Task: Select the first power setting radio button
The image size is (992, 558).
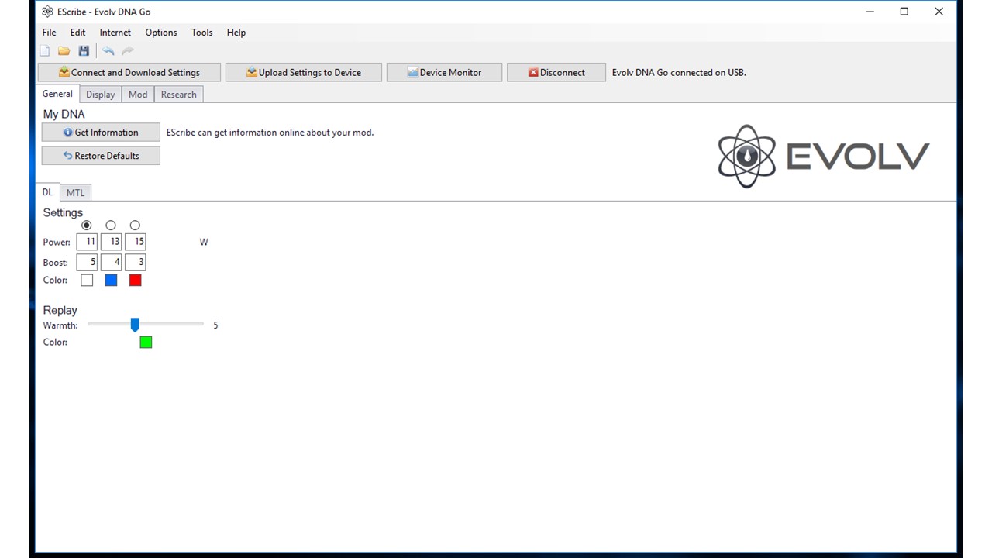Action: (87, 226)
